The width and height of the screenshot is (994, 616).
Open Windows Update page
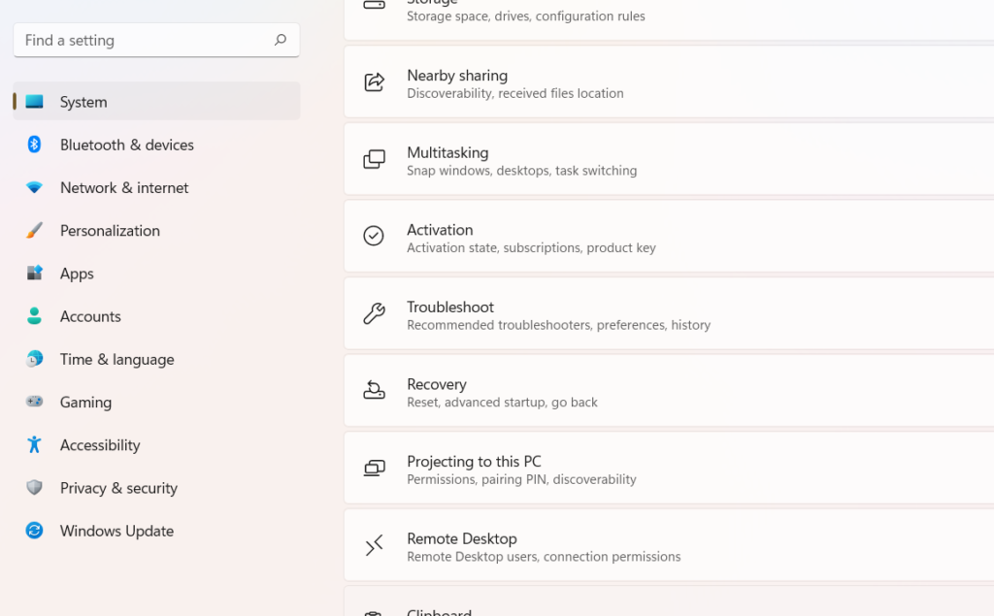156,531
